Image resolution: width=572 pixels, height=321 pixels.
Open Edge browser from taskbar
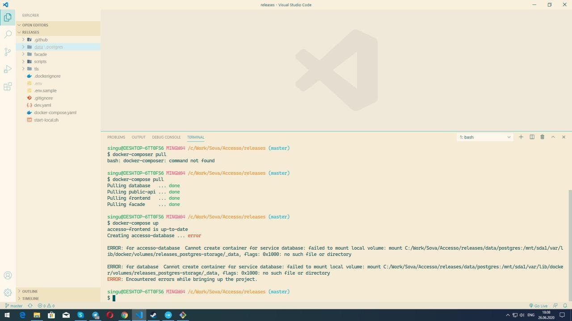22,315
